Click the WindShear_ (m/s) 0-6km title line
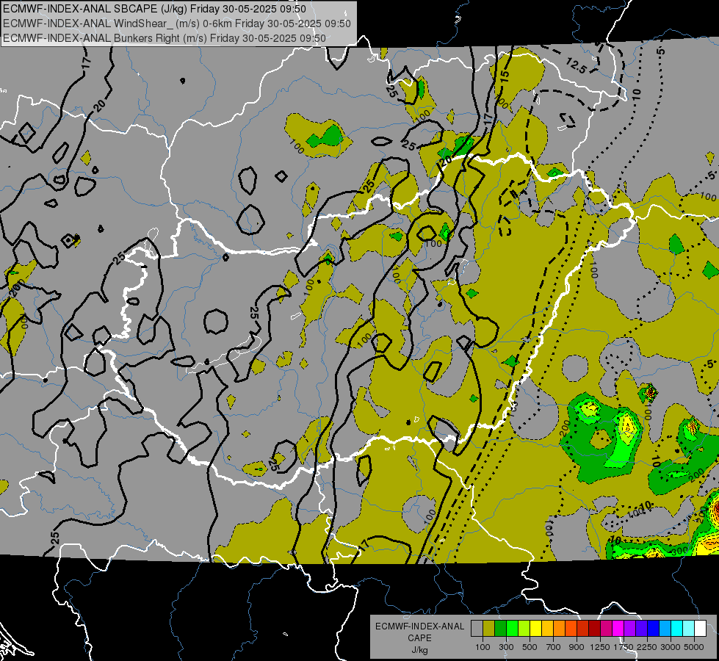 (176, 24)
